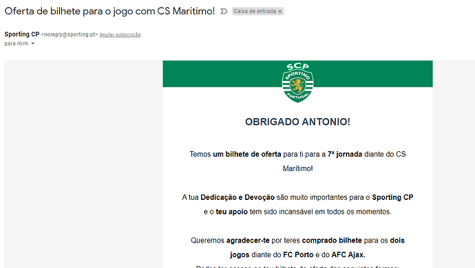Click the Anular subscrição link
475x268 pixels.
coord(120,35)
